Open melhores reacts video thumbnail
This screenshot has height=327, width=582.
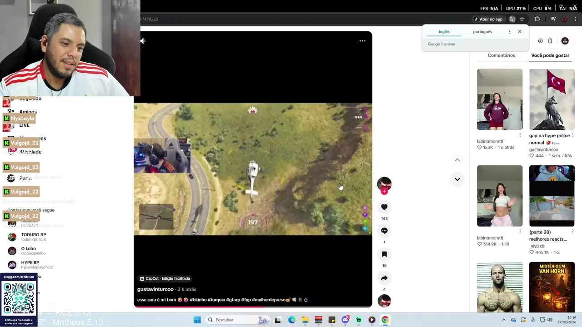(x=552, y=196)
